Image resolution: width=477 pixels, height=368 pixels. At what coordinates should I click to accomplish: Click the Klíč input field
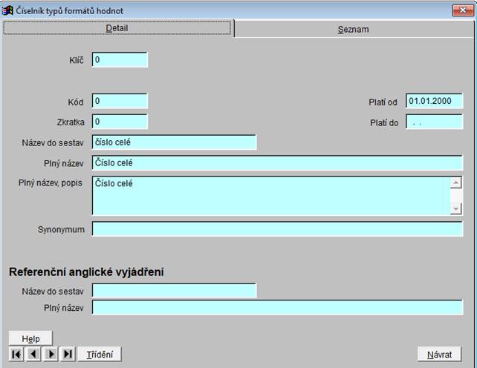[120, 60]
